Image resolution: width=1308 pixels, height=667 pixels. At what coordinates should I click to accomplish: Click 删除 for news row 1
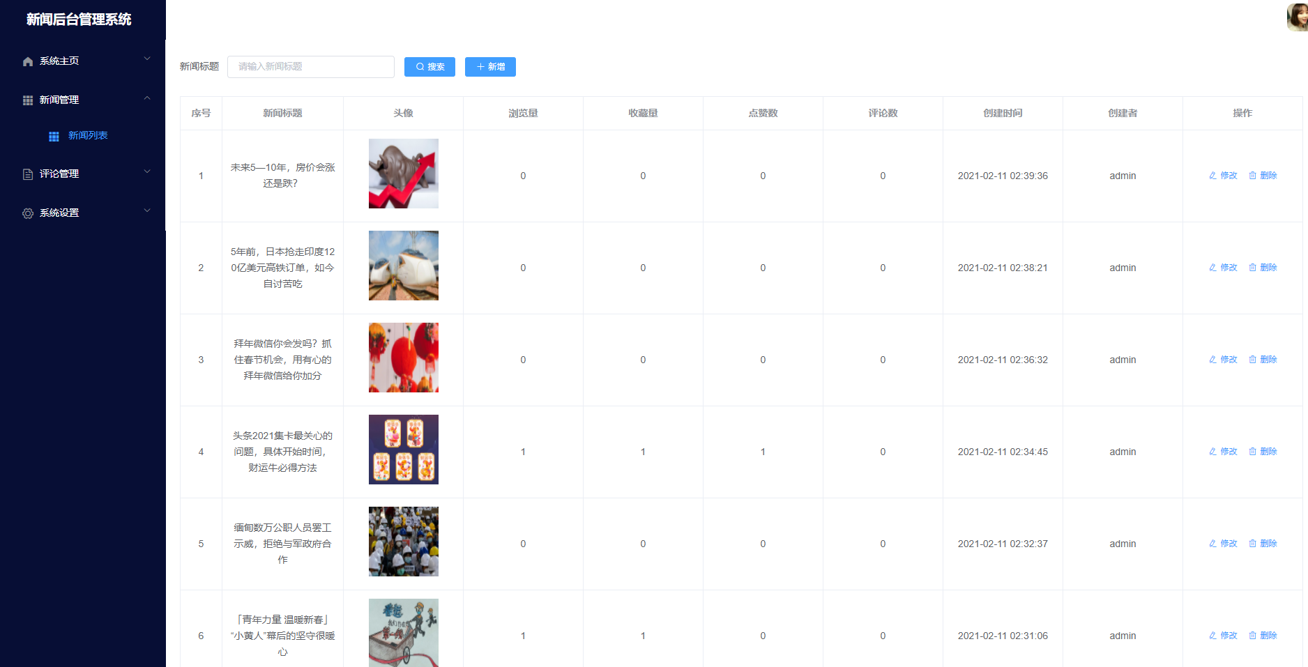(1263, 176)
